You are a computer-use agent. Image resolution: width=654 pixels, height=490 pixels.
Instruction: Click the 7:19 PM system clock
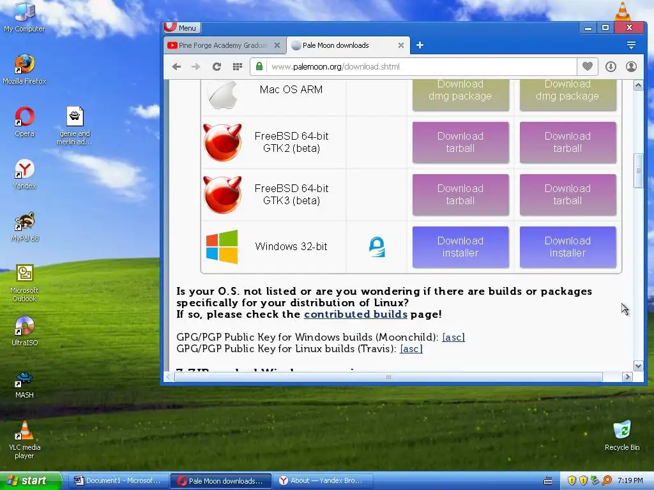(630, 480)
